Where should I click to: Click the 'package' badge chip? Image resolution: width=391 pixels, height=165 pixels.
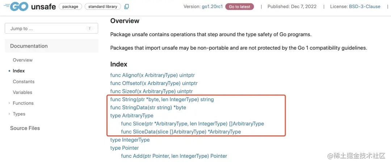(x=70, y=7)
